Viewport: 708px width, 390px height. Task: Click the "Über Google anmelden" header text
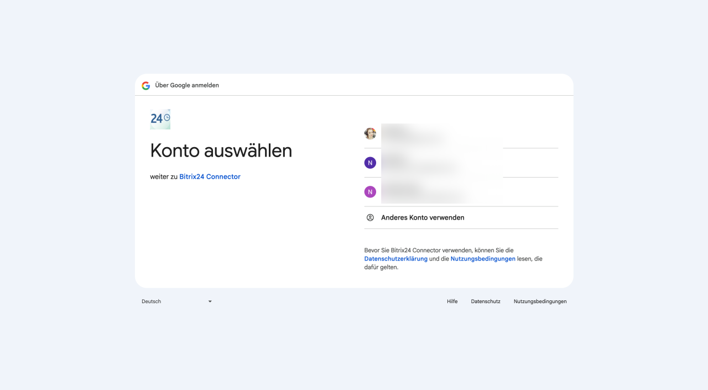point(187,85)
